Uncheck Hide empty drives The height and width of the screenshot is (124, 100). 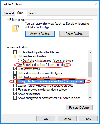pos(15,69)
